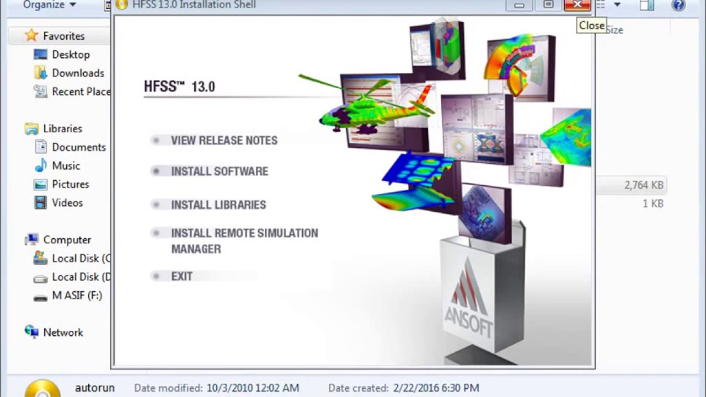Open Documents library

(79, 147)
